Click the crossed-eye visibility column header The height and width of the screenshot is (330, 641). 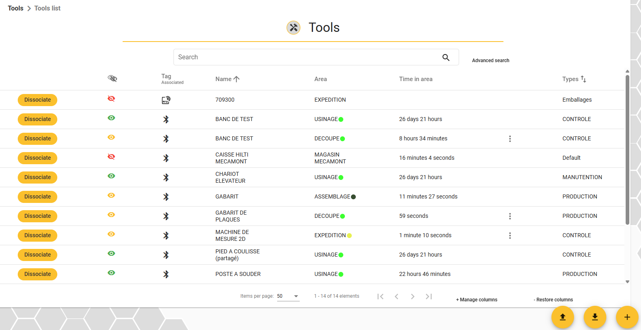(112, 78)
